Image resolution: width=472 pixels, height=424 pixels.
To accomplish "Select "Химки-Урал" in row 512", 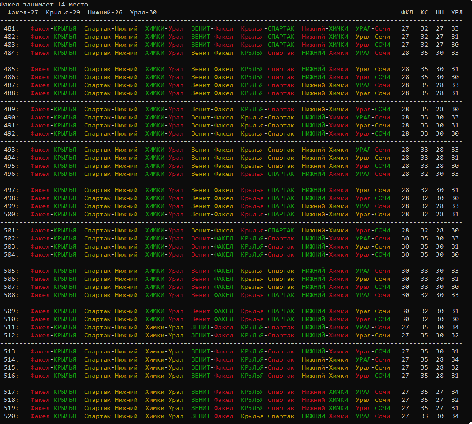I will pos(164,336).
